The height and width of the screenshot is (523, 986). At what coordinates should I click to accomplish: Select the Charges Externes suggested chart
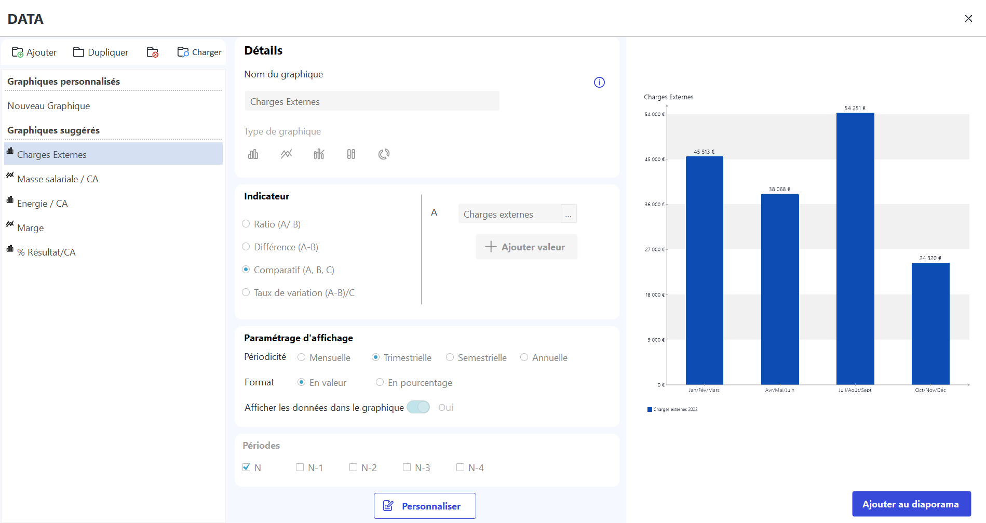(x=113, y=154)
